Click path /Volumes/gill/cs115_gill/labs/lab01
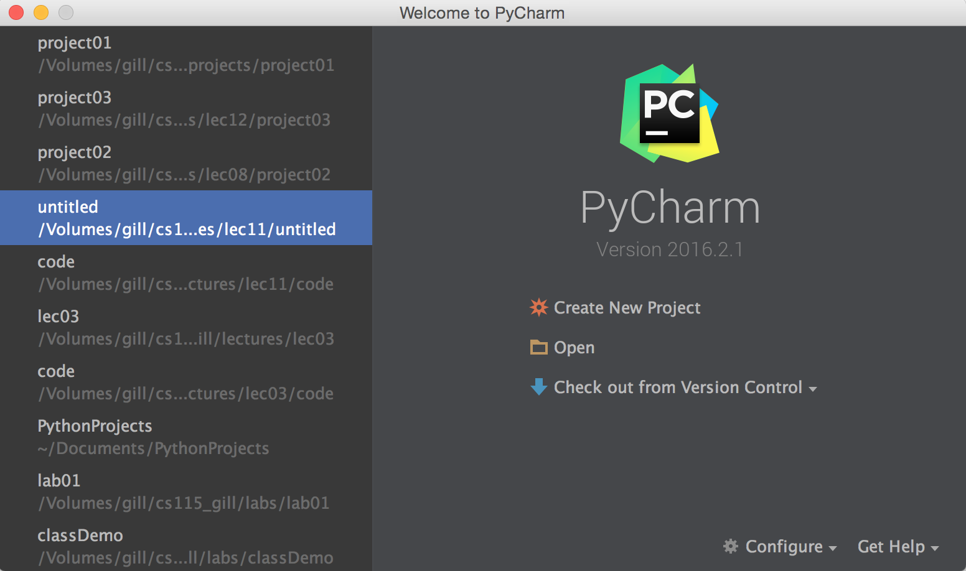The width and height of the screenshot is (966, 571). coord(184,503)
